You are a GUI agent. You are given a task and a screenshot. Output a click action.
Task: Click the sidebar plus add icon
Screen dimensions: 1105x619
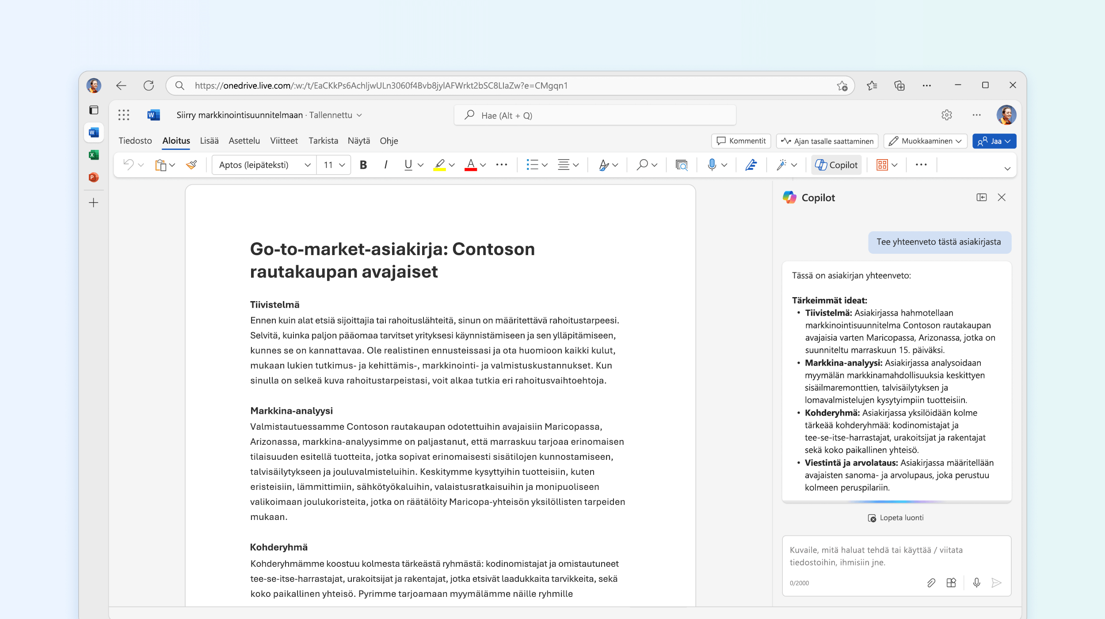[x=94, y=203]
